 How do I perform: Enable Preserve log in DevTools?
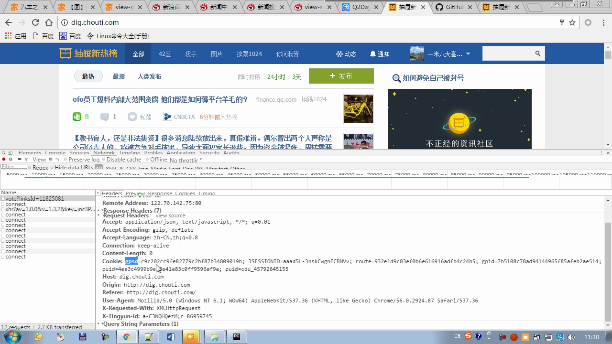(x=66, y=160)
